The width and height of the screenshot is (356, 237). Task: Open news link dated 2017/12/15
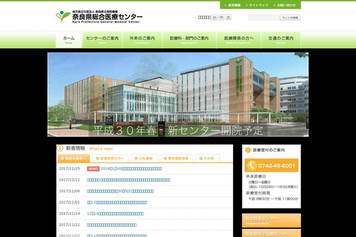[x=131, y=169]
